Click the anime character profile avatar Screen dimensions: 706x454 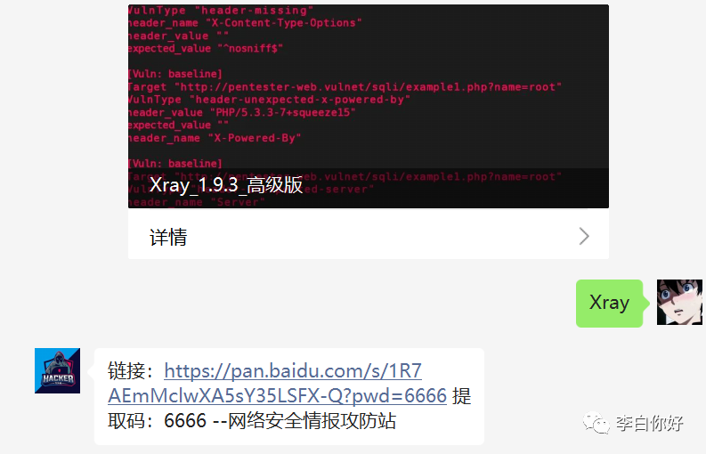pos(679,302)
